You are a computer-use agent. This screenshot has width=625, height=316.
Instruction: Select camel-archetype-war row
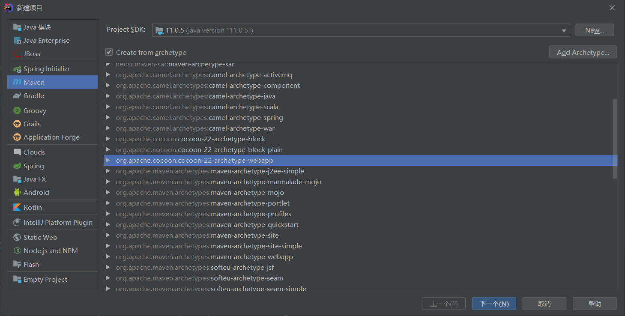point(361,128)
